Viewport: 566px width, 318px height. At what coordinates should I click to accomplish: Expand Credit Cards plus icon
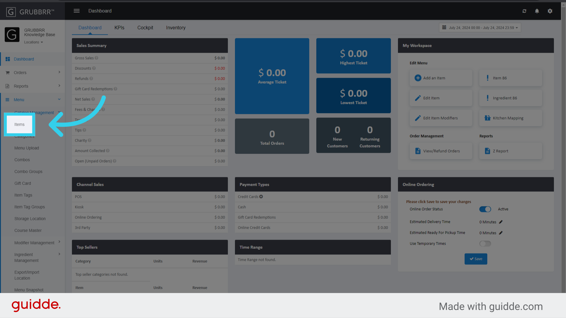click(261, 197)
